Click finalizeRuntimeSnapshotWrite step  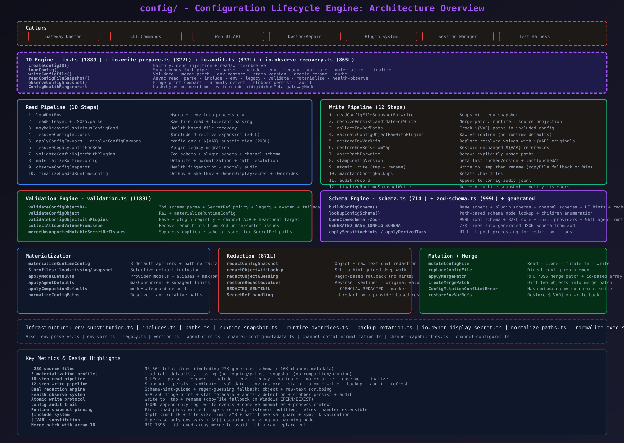[370, 187]
